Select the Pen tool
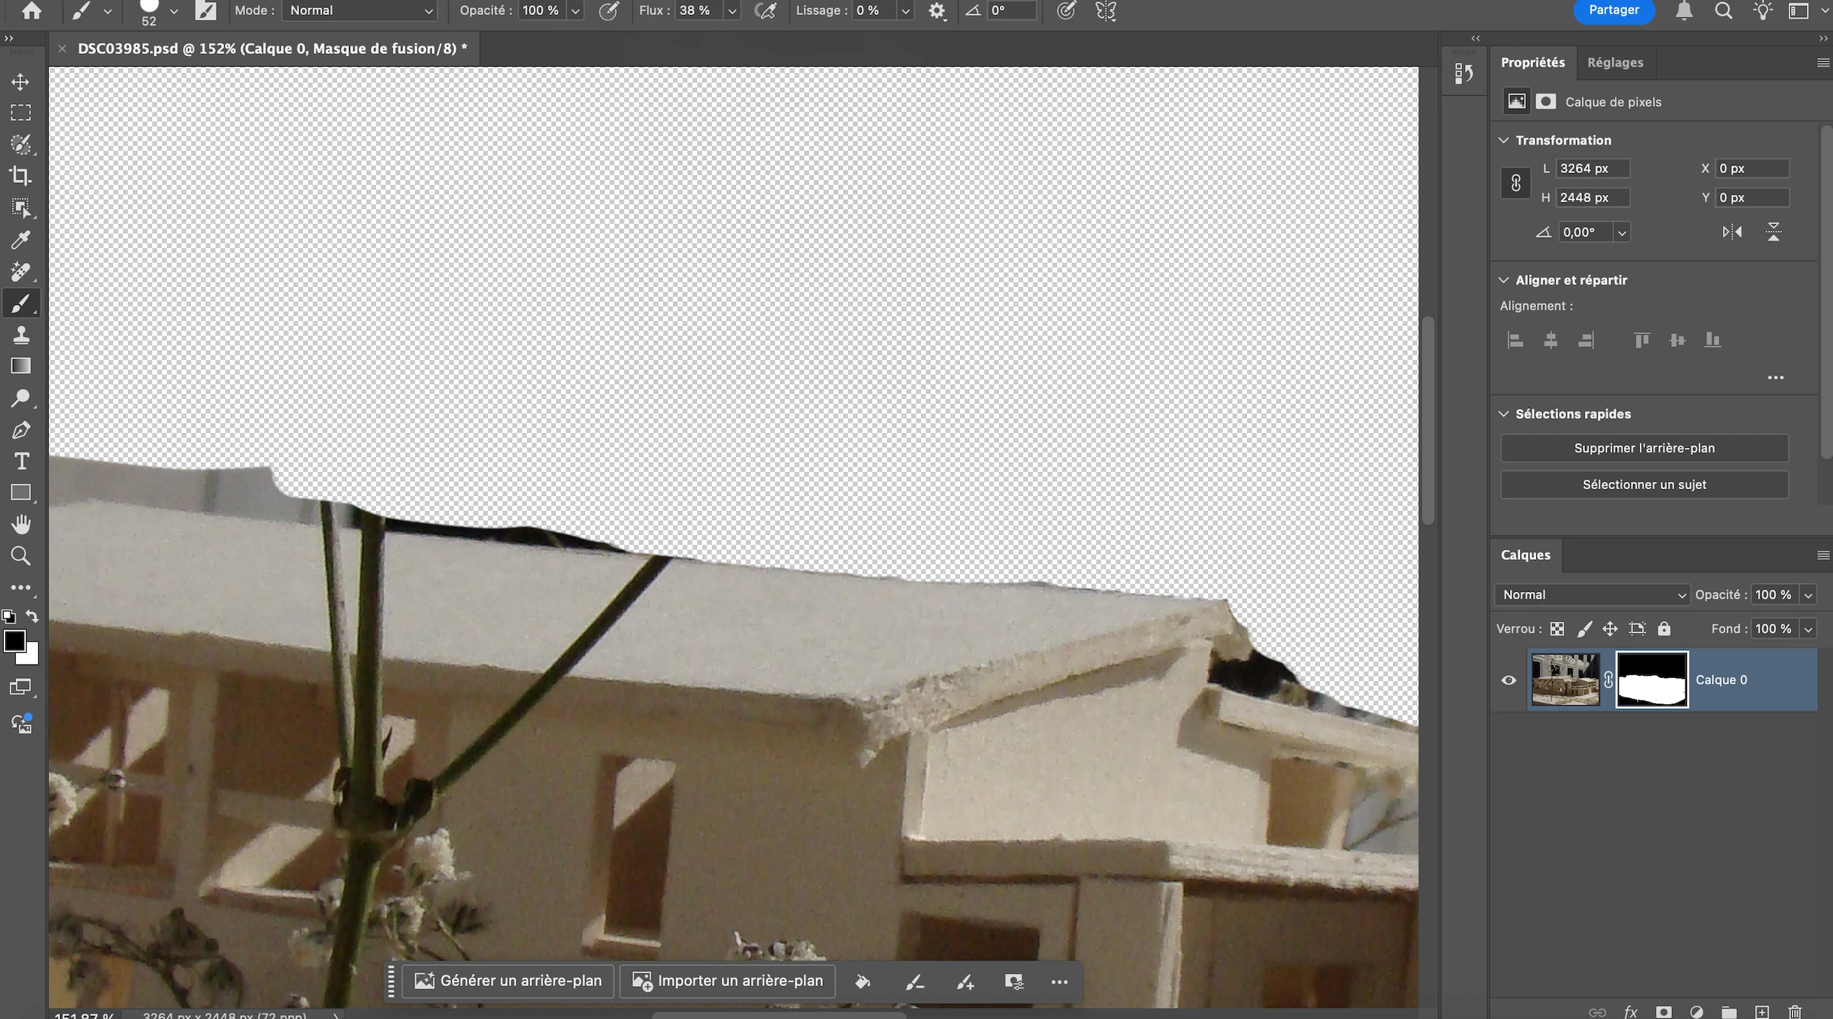 pyautogui.click(x=20, y=430)
